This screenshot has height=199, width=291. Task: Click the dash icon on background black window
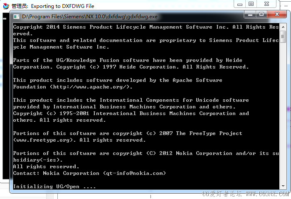point(5,19)
